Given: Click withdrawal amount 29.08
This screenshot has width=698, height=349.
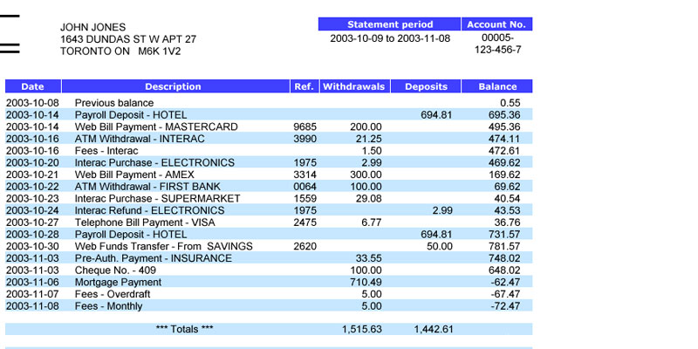Looking at the screenshot, I should click(x=368, y=199).
